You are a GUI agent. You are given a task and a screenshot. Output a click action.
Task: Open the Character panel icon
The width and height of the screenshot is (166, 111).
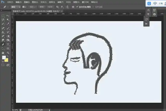(x=148, y=10)
